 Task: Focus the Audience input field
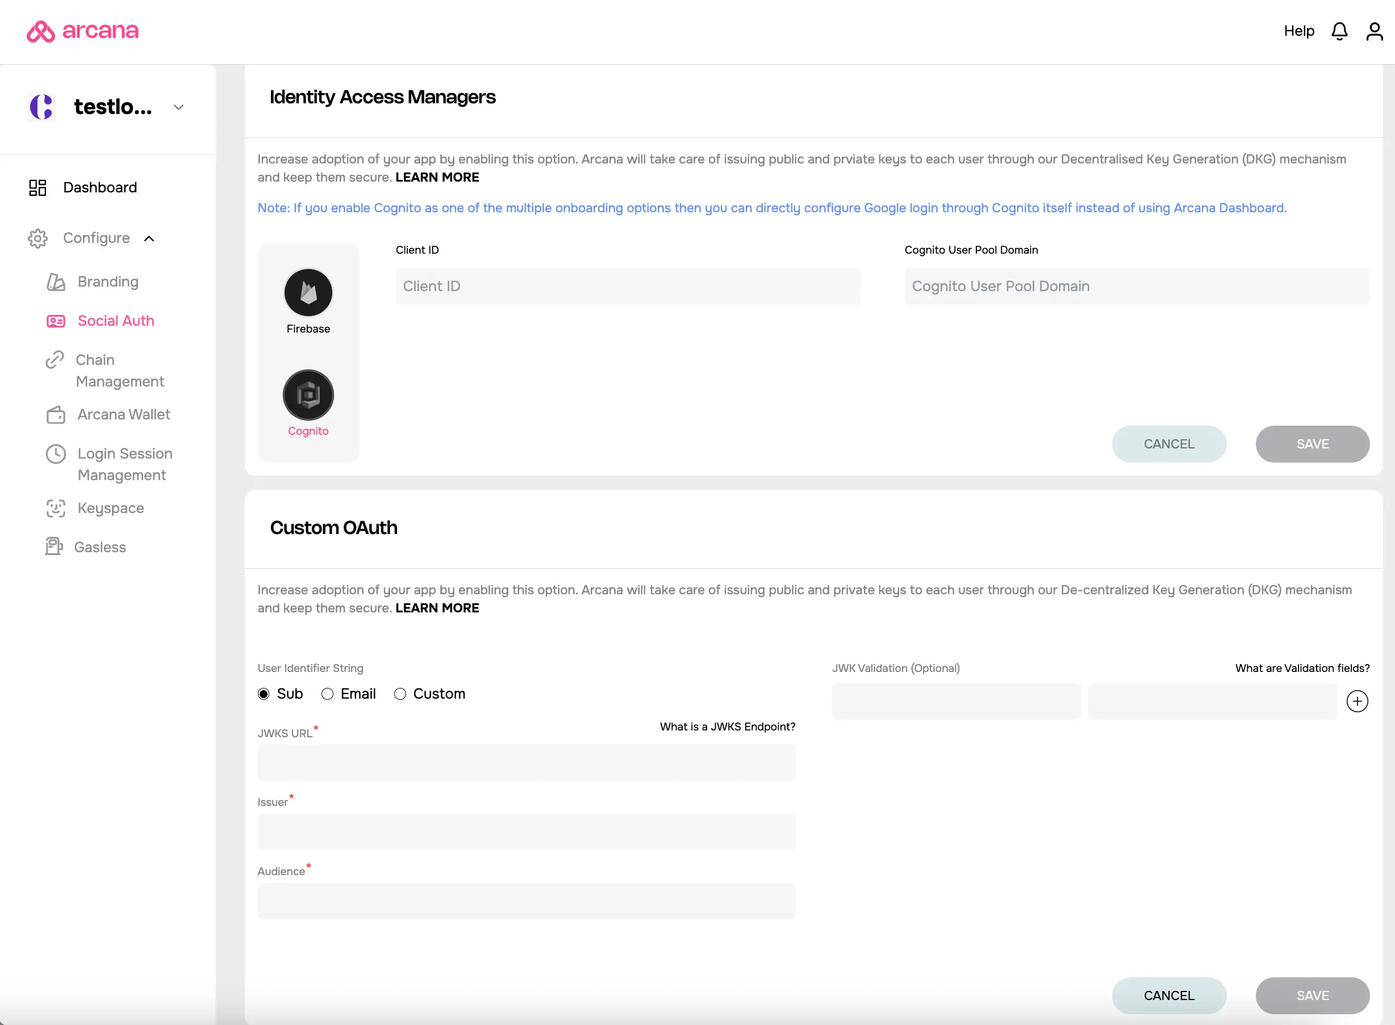[527, 901]
